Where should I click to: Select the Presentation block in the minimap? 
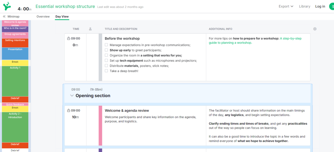(x=15, y=53)
